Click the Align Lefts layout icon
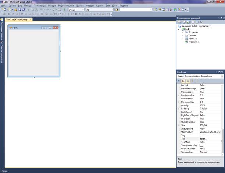This screenshot has height=173, width=225. click(9, 14)
